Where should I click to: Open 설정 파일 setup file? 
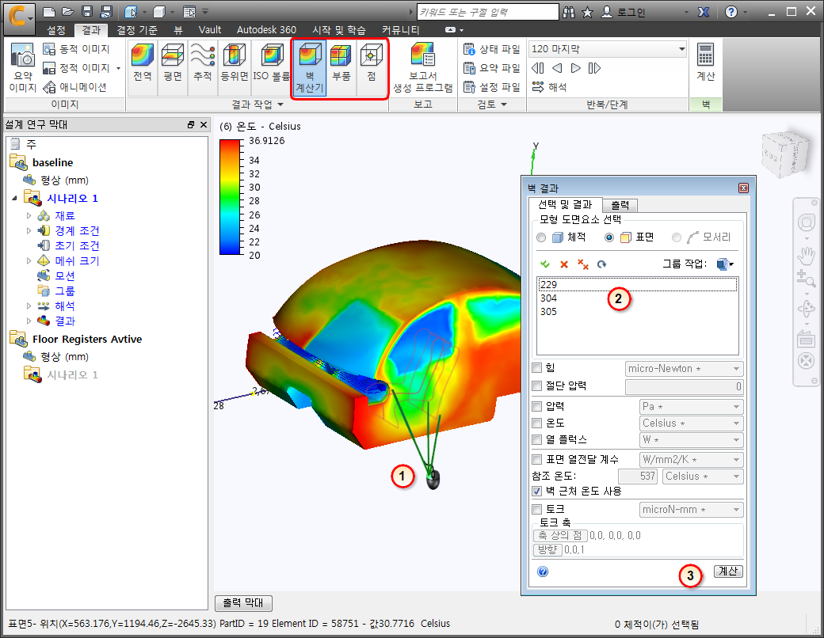(491, 87)
